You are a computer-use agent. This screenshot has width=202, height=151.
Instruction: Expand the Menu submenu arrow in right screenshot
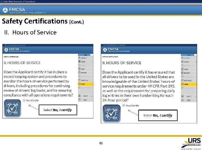(196, 62)
